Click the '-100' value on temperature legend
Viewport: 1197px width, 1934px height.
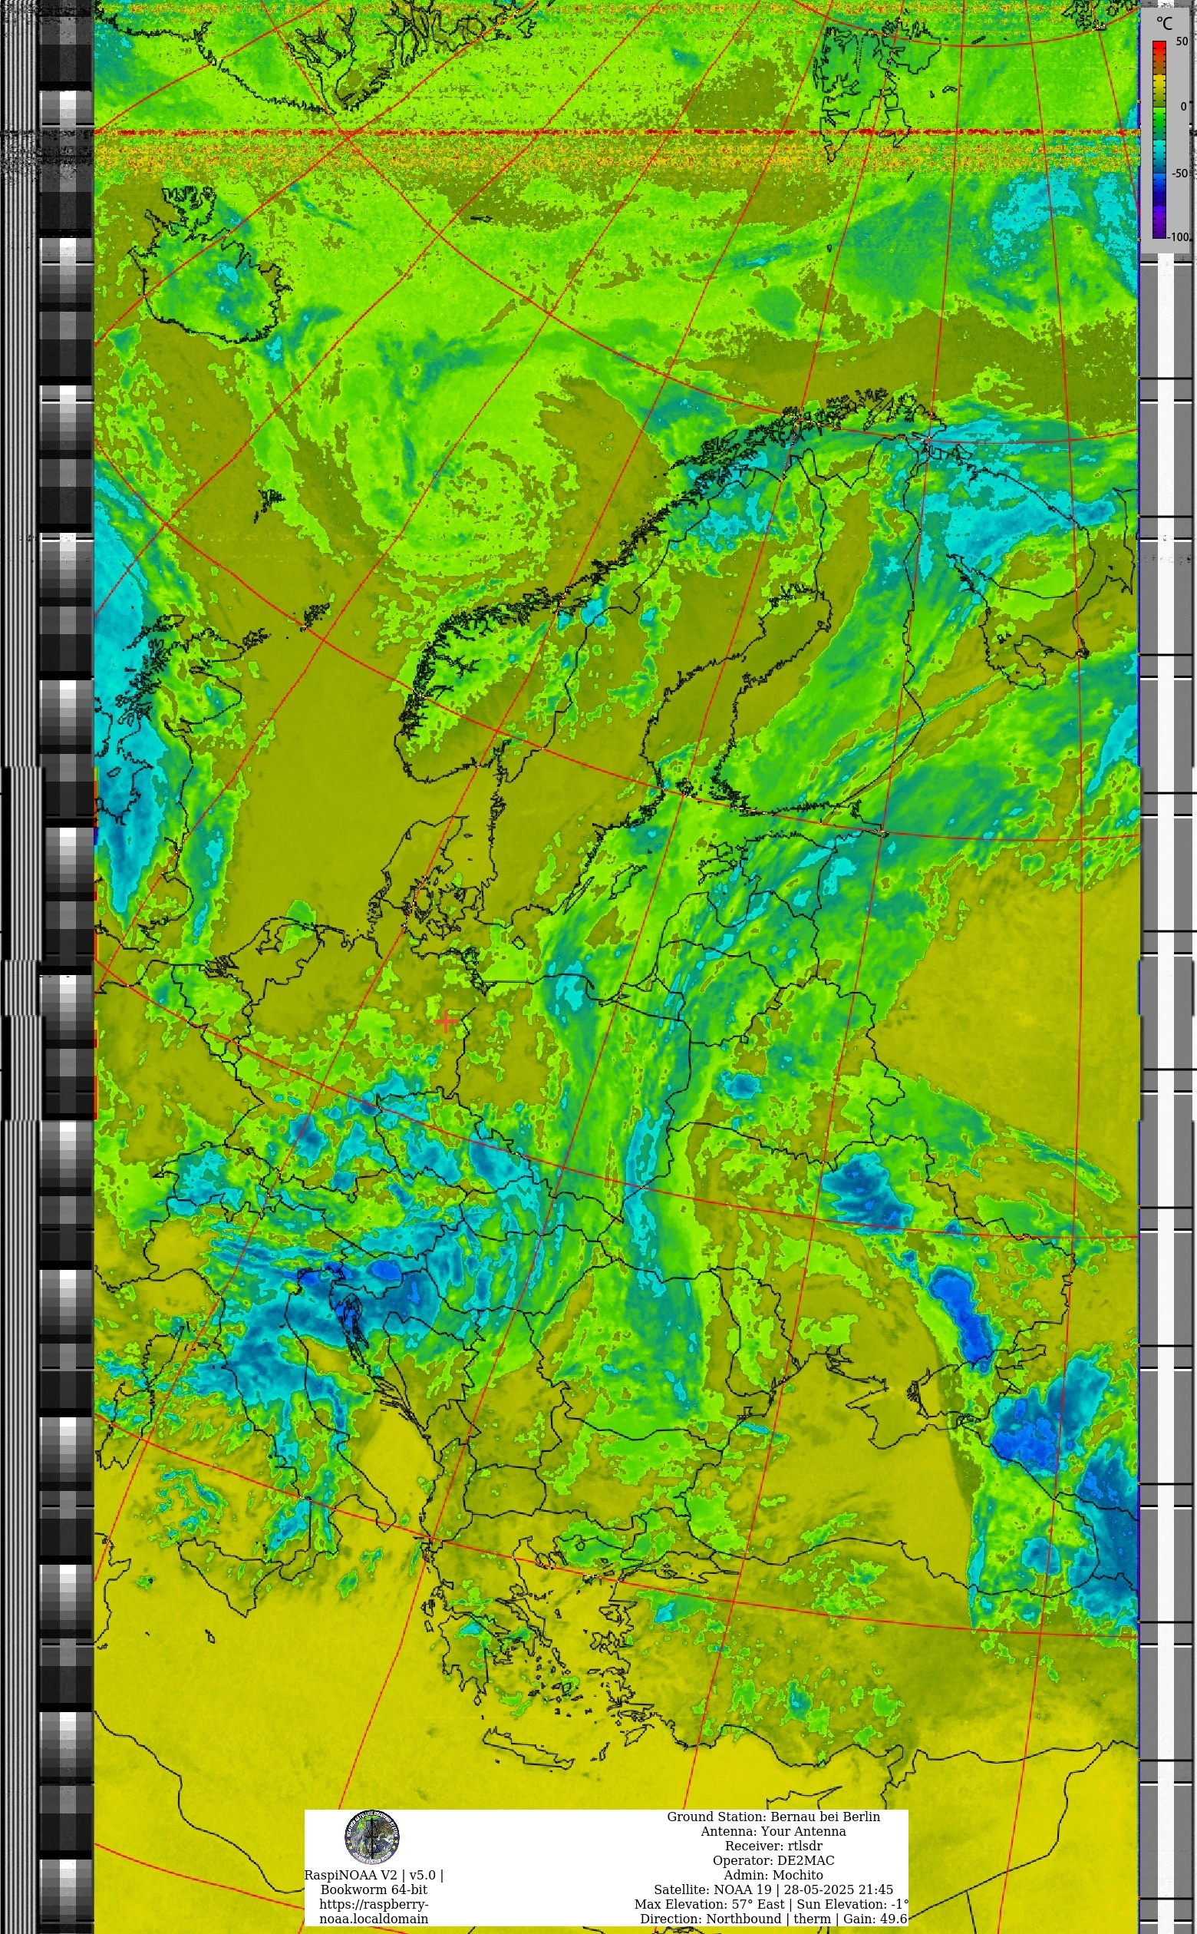click(x=1178, y=236)
